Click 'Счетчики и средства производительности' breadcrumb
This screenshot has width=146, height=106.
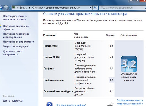pos(56,8)
